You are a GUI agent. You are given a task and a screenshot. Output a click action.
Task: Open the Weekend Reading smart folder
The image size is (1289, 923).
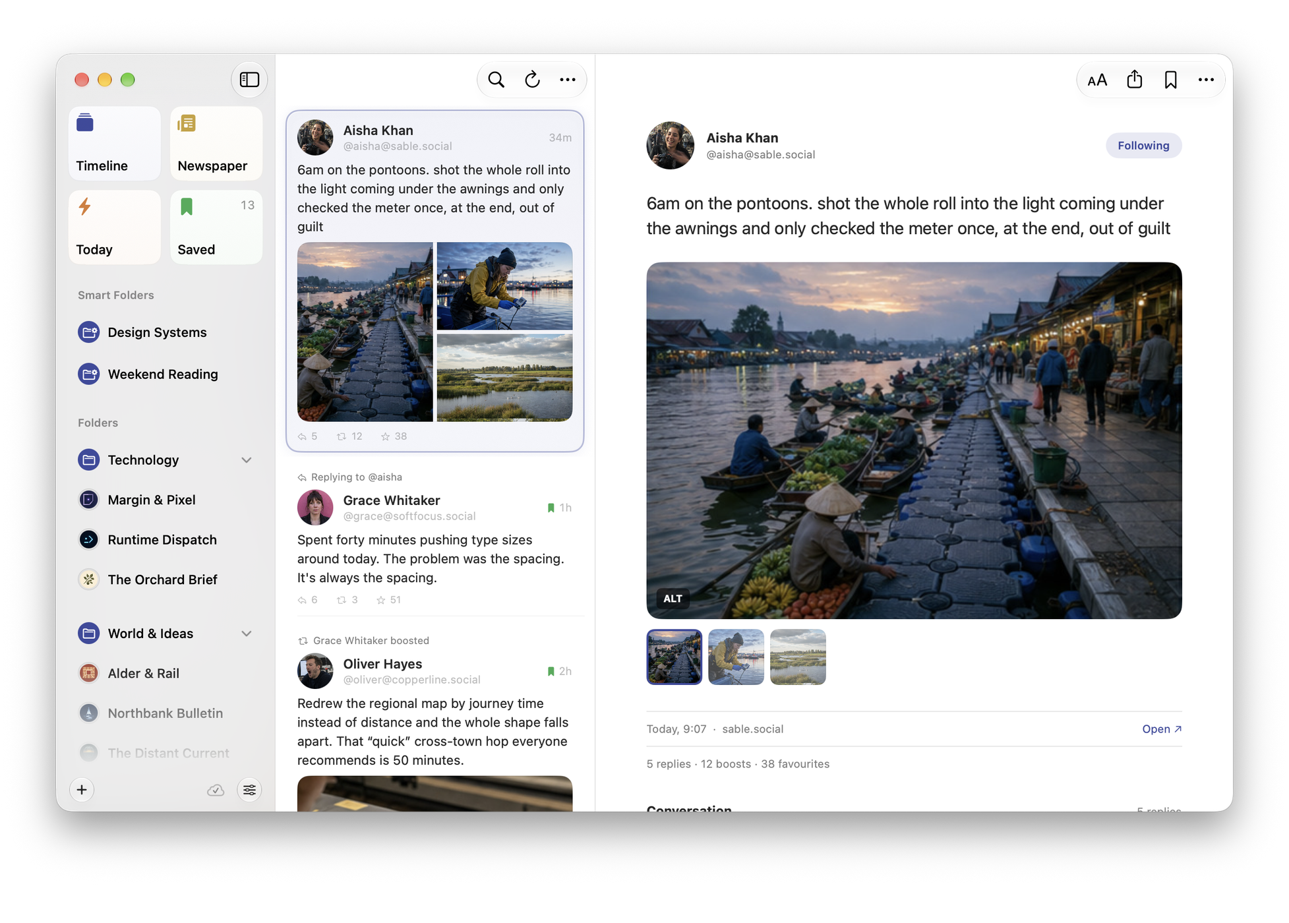click(x=165, y=374)
